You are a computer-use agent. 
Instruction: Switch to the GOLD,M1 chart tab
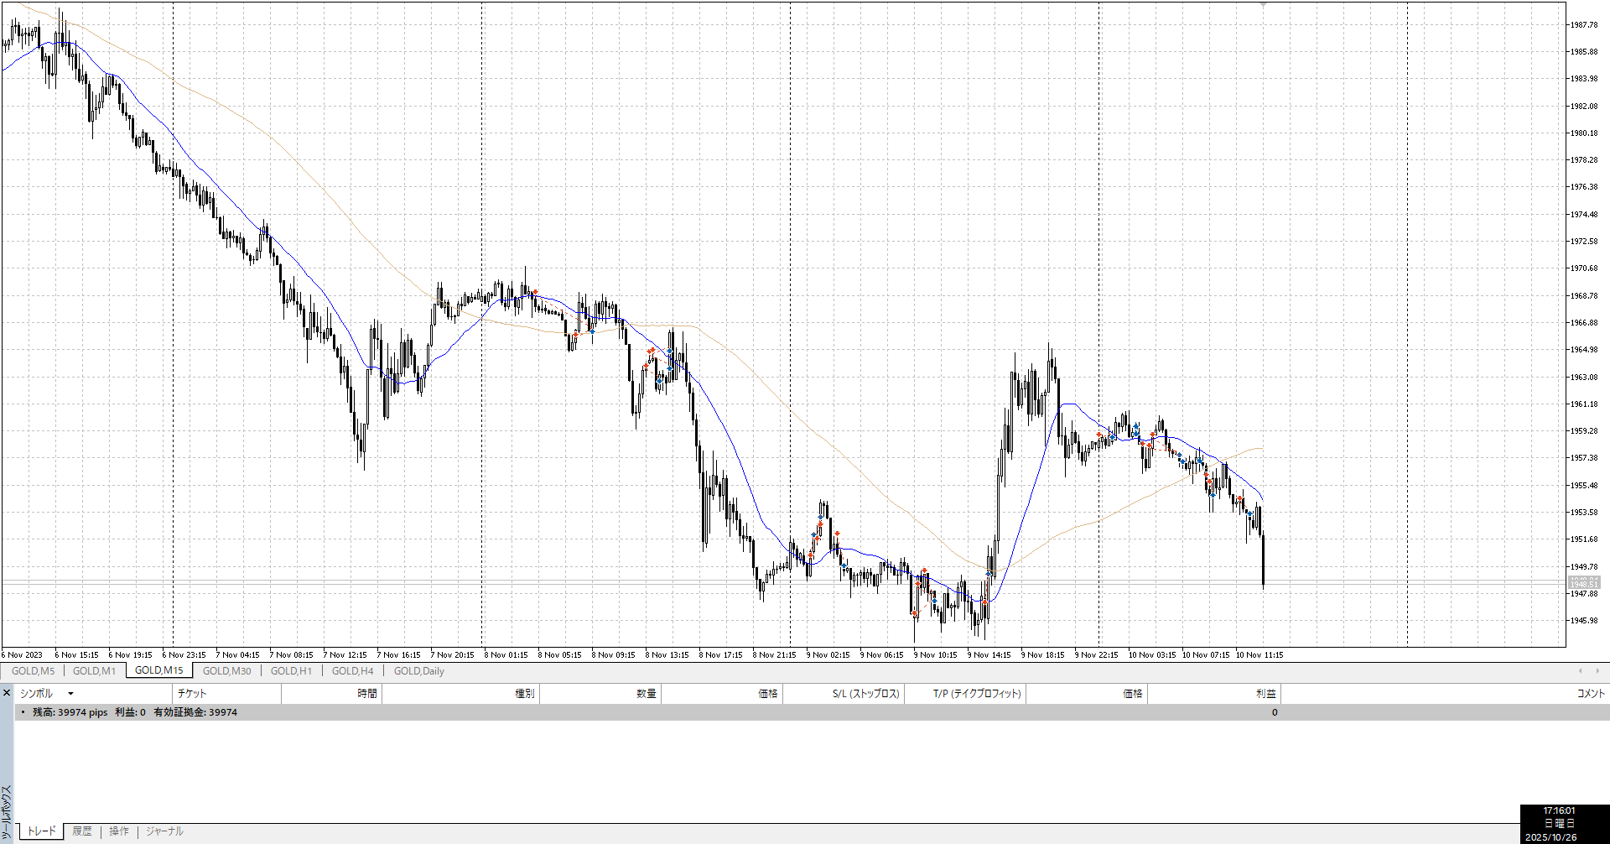pos(94,670)
